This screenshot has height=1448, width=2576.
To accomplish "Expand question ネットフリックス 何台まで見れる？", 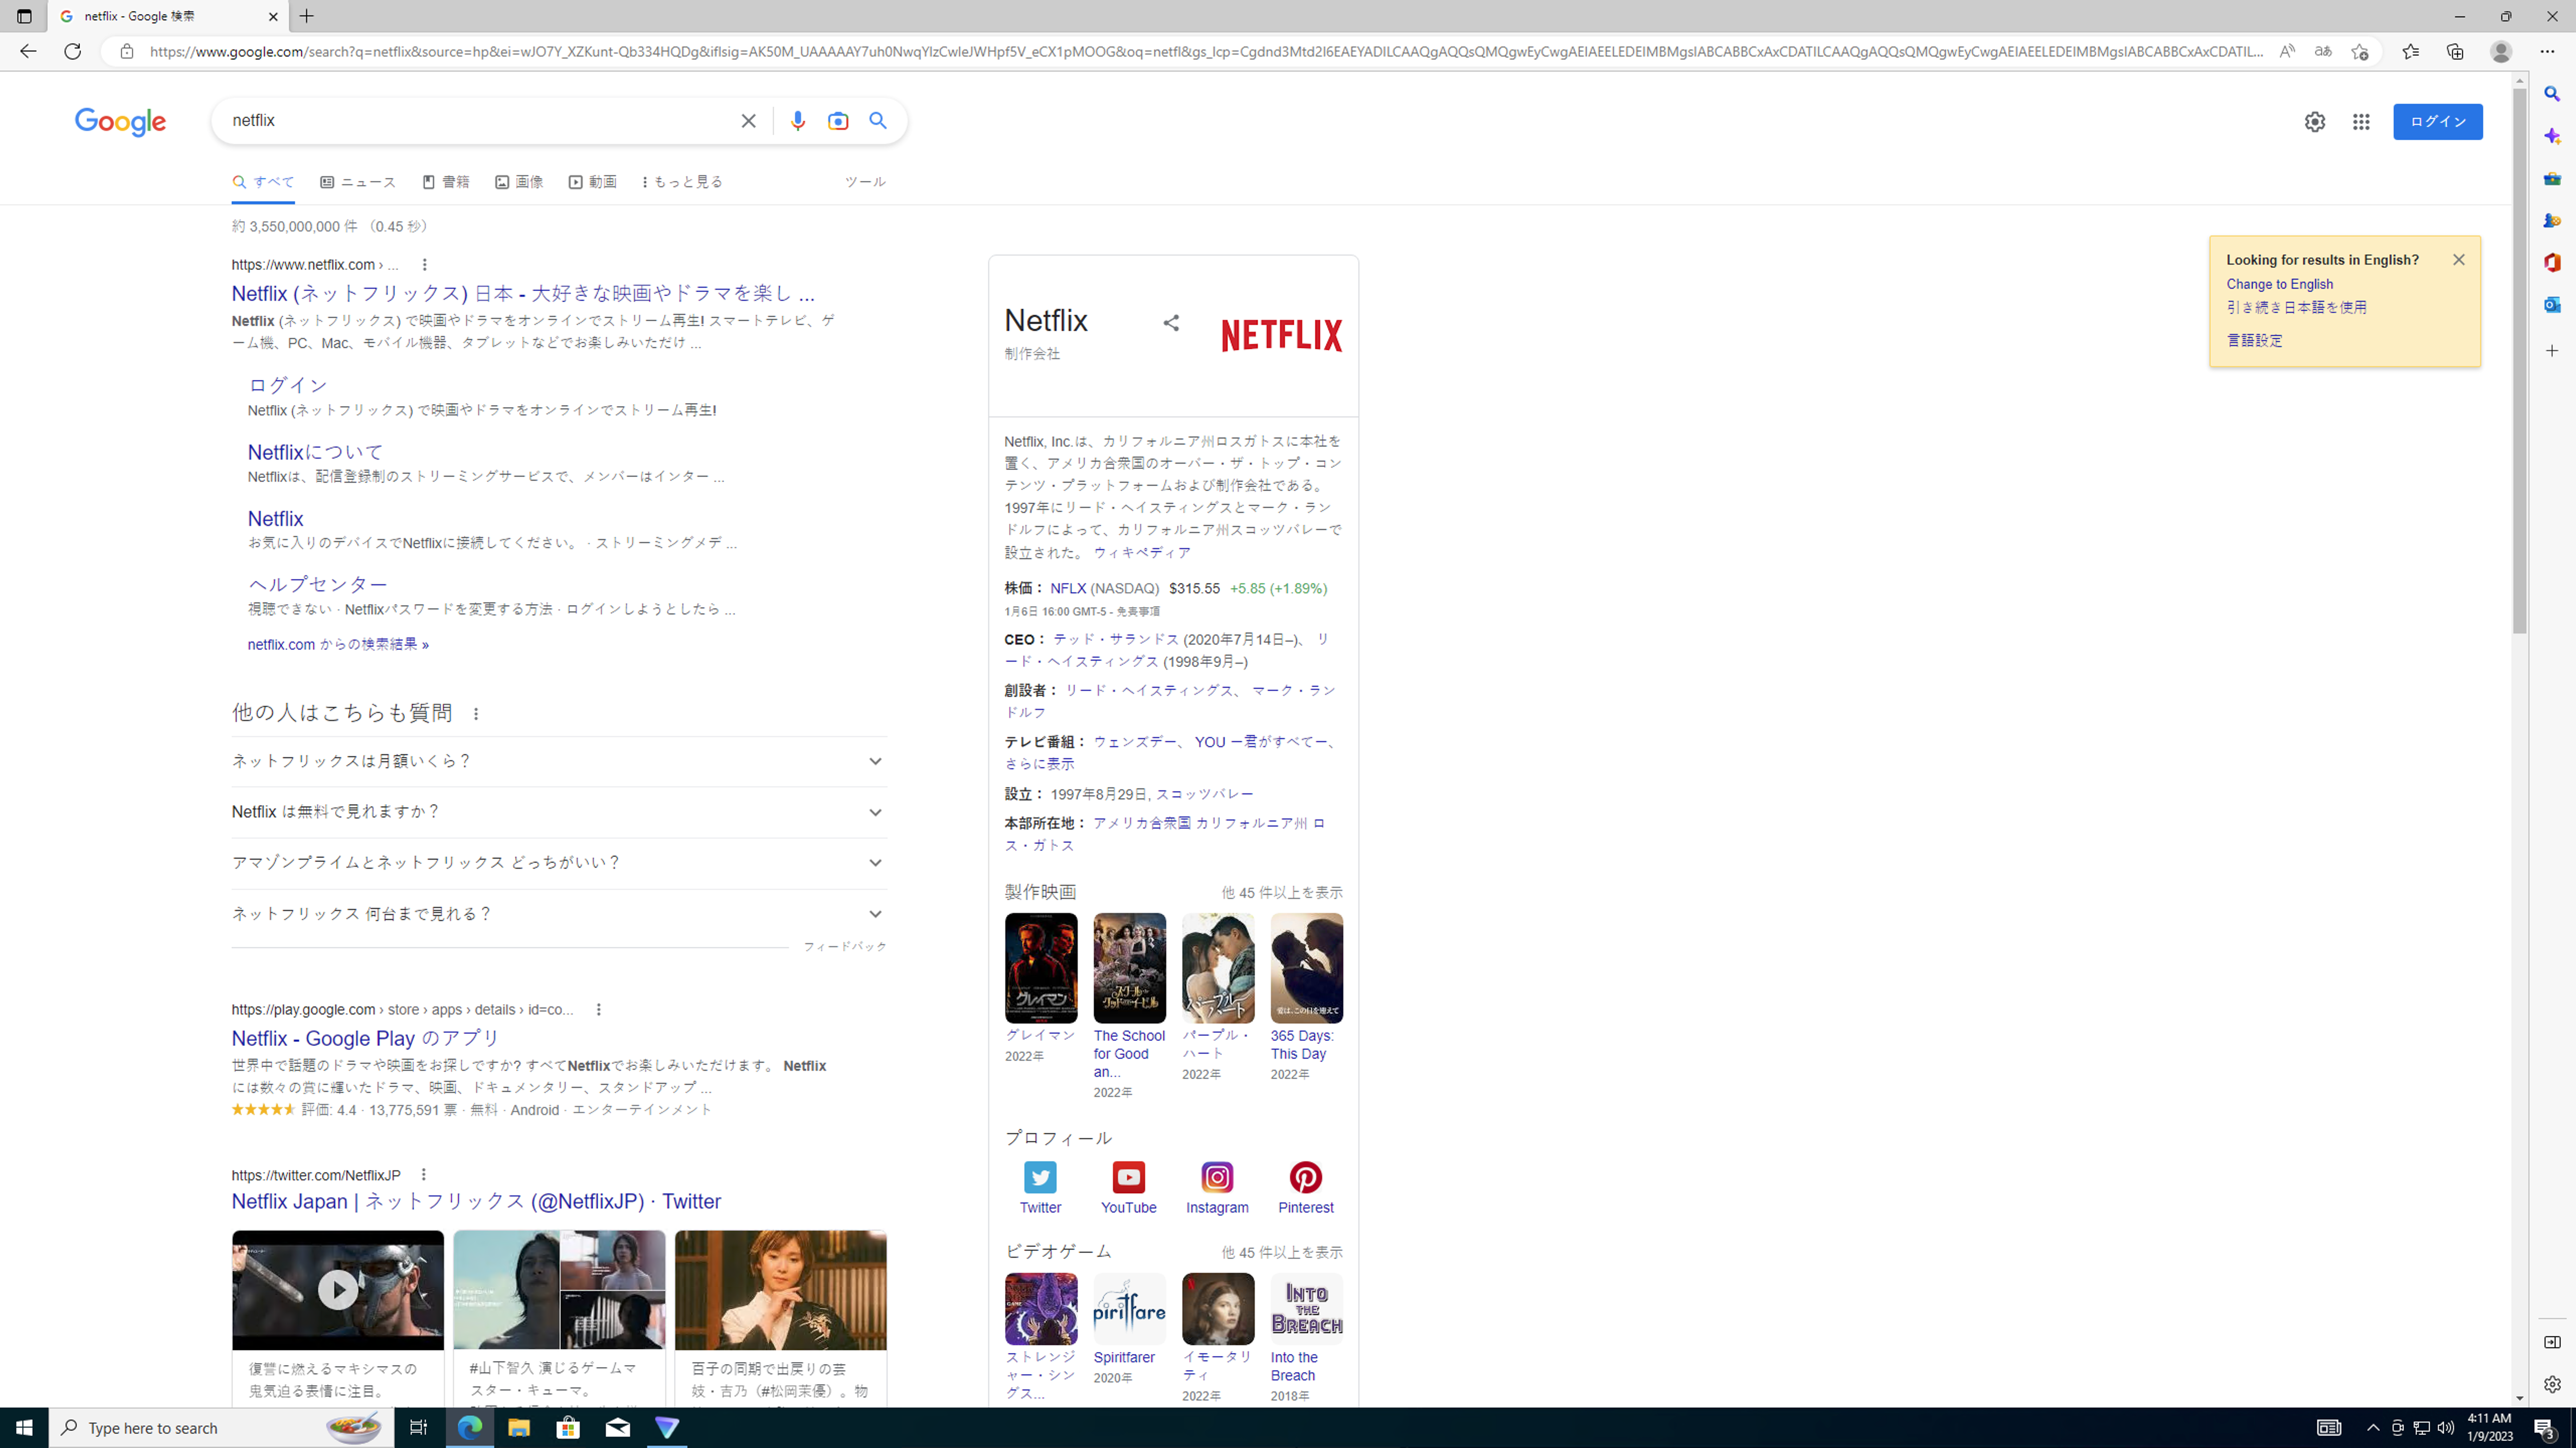I will point(875,915).
